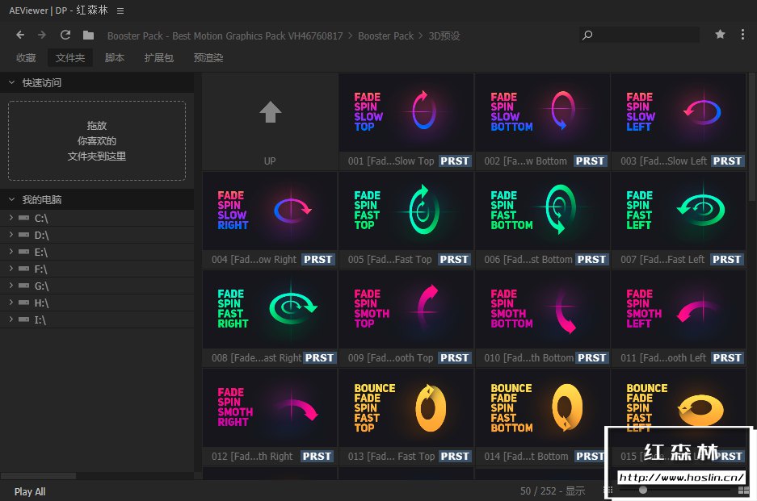Switch to the 文件夹 tab
The image size is (757, 501).
(x=70, y=58)
